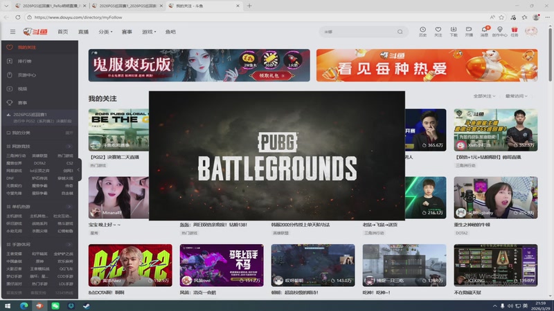This screenshot has height=311, width=554.
Task: Expand the 分类 dropdown in the top nav
Action: click(x=105, y=32)
